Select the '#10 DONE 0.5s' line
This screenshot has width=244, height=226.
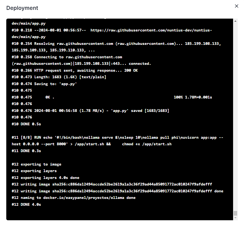[26, 124]
